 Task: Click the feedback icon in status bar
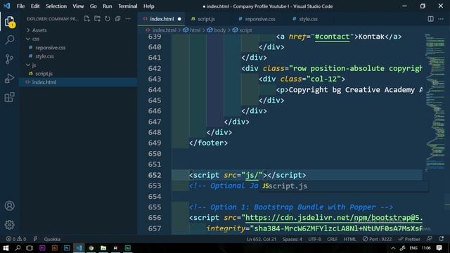[430, 239]
